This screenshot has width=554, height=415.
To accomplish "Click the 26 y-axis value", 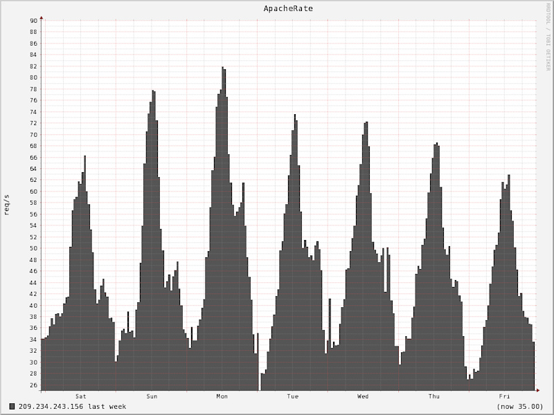I will tap(33, 385).
